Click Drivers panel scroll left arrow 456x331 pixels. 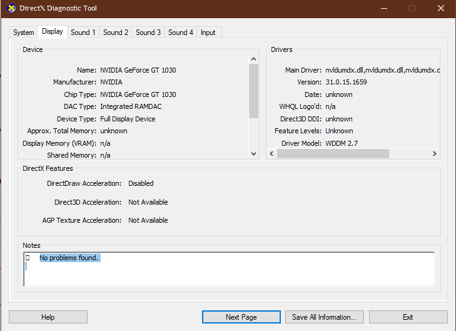point(271,153)
